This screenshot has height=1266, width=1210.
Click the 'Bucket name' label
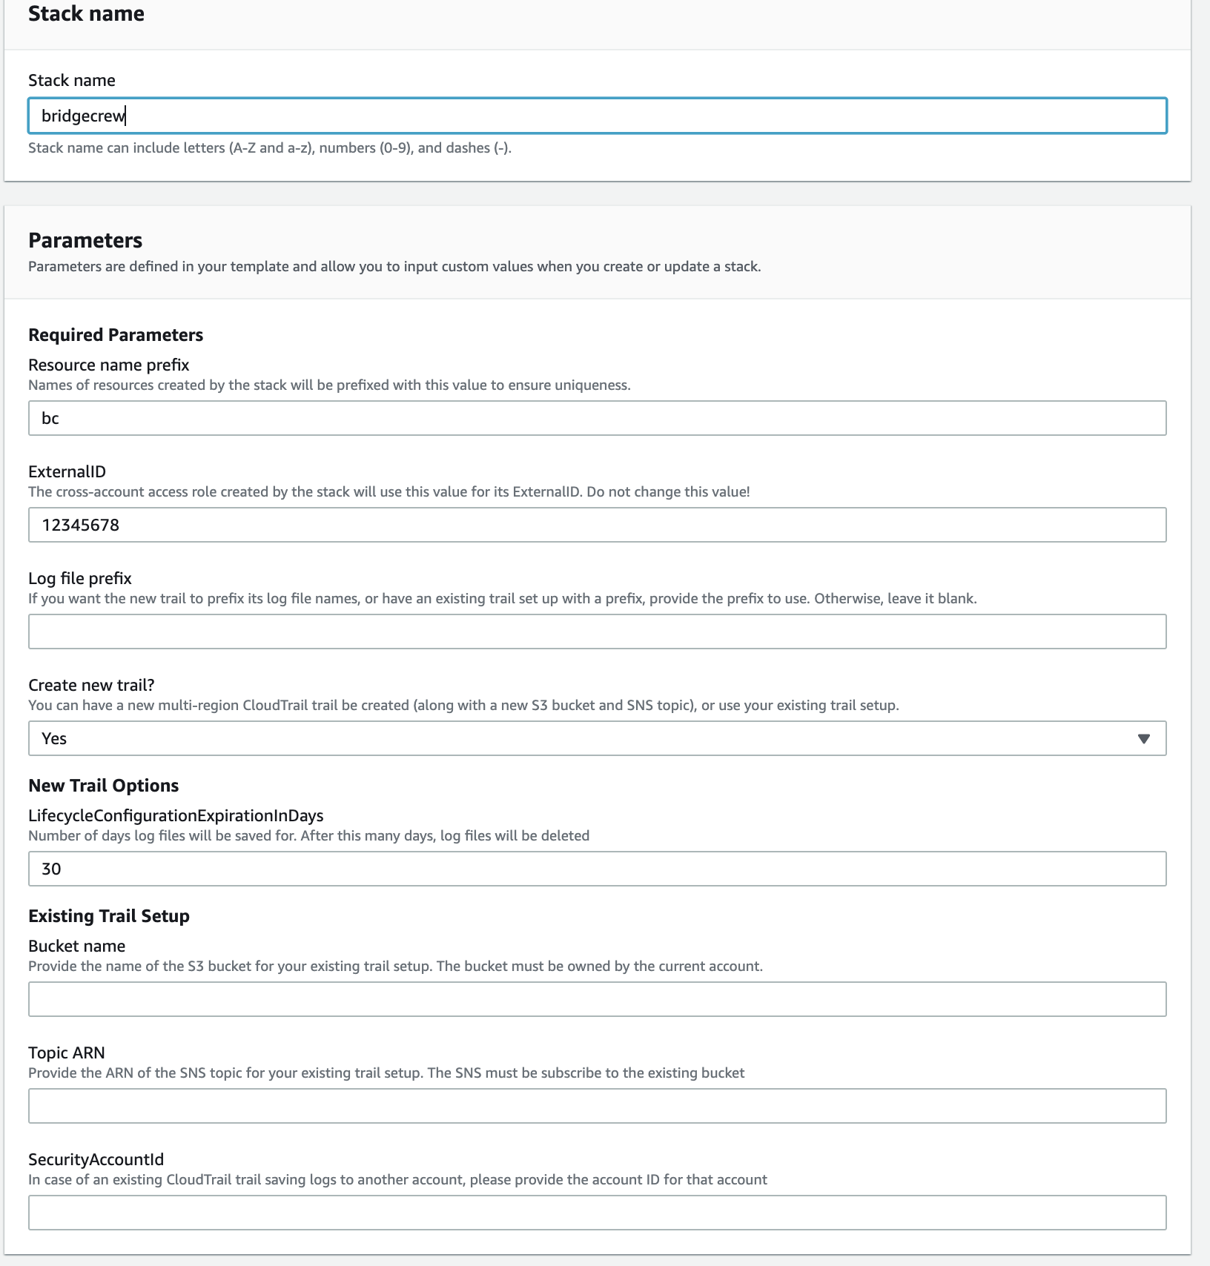(77, 946)
